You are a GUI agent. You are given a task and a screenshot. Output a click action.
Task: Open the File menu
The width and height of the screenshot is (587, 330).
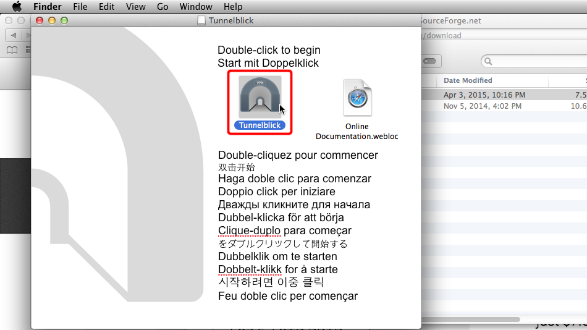[80, 7]
